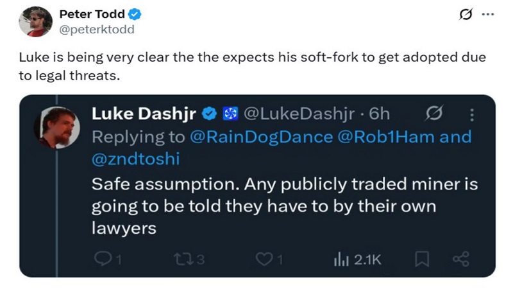513x289 pixels.
Task: Open the @LukeDashjr handle link
Action: tap(300, 114)
